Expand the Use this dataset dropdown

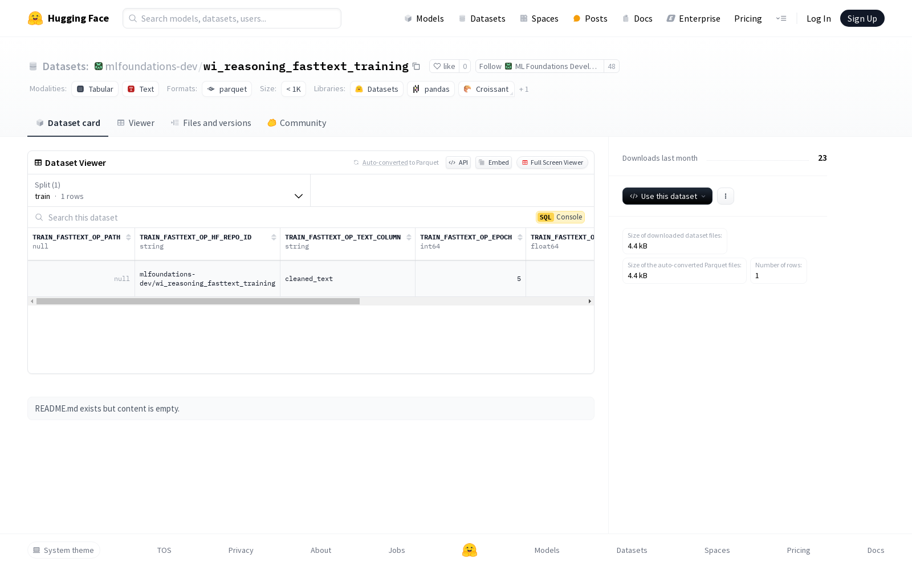pos(667,196)
